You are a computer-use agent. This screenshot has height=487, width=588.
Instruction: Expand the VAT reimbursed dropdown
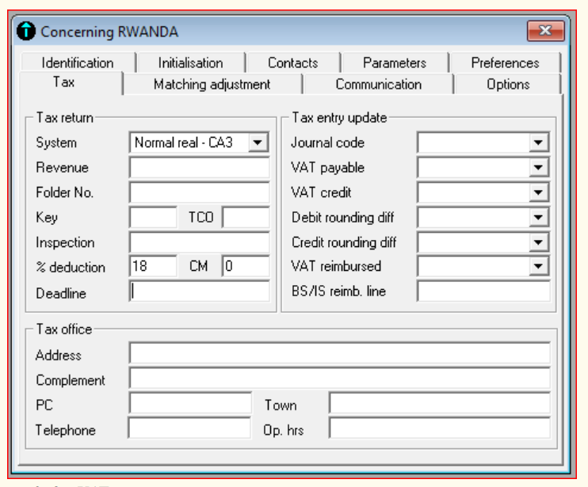[539, 266]
